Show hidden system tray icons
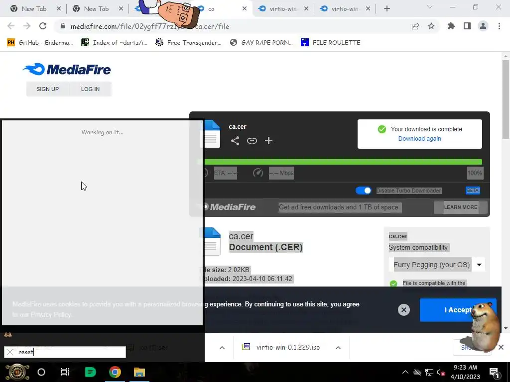 tap(405, 372)
